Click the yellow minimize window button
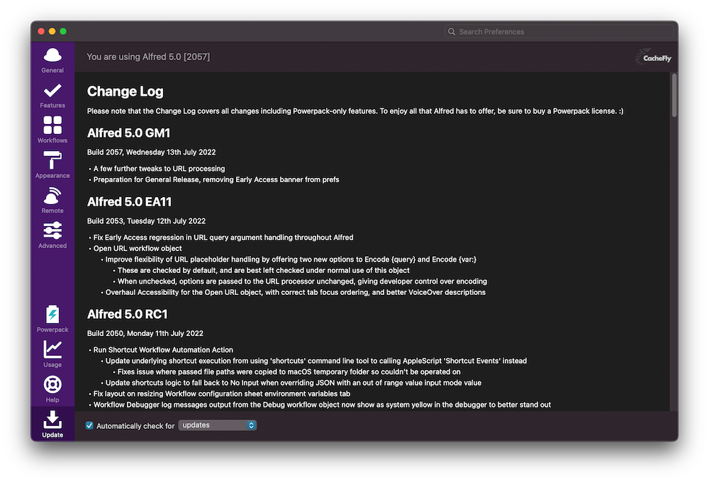 pyautogui.click(x=52, y=31)
